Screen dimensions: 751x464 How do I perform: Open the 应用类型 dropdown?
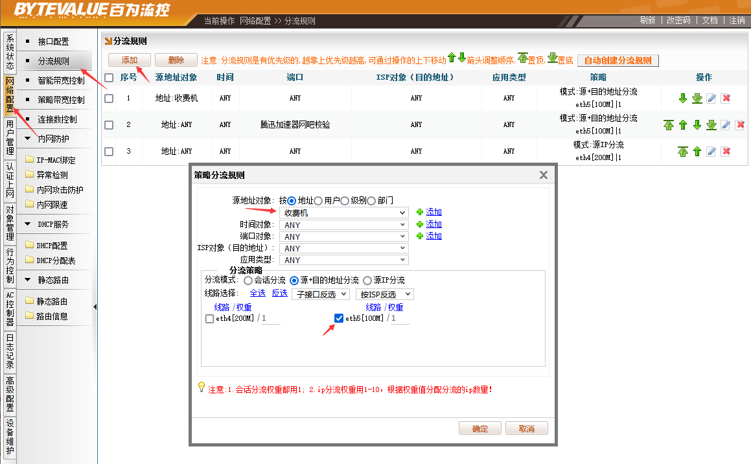(344, 260)
